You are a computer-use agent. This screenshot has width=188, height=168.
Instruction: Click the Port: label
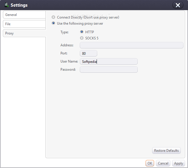coord(64,53)
